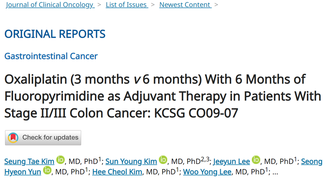
Task: Open Sun Young Kim's ORCID icon
Action: (163, 160)
